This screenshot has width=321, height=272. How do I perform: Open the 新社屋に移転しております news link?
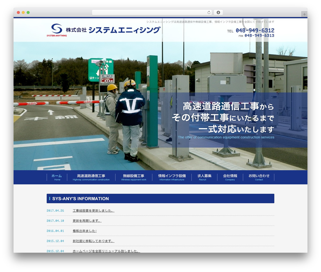point(94,241)
